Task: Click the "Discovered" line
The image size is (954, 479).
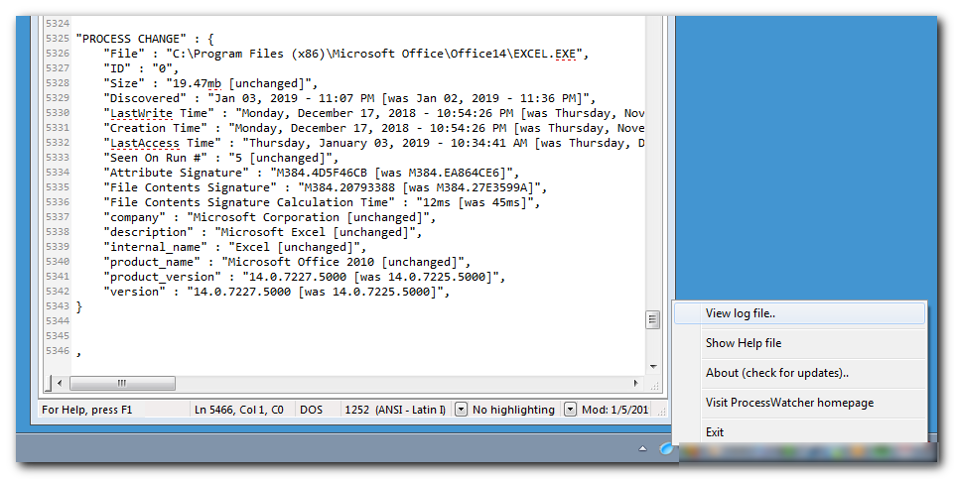Action: pos(349,98)
